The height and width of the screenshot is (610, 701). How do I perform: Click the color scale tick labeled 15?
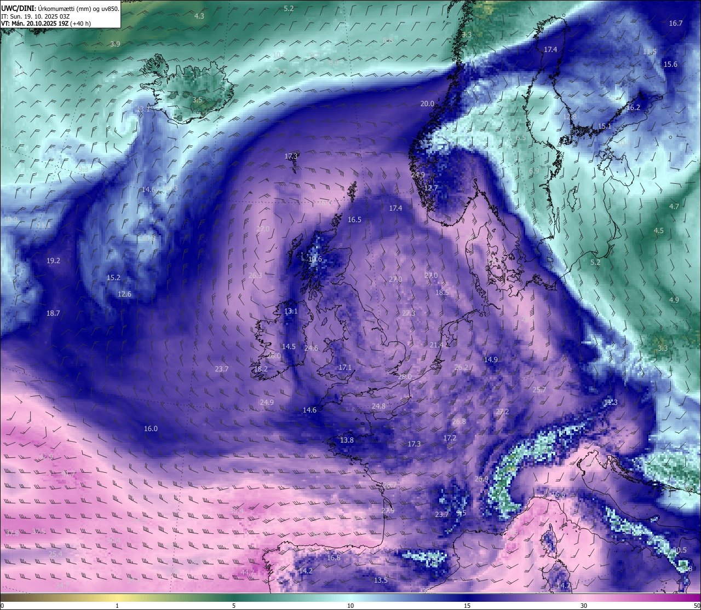(x=467, y=606)
